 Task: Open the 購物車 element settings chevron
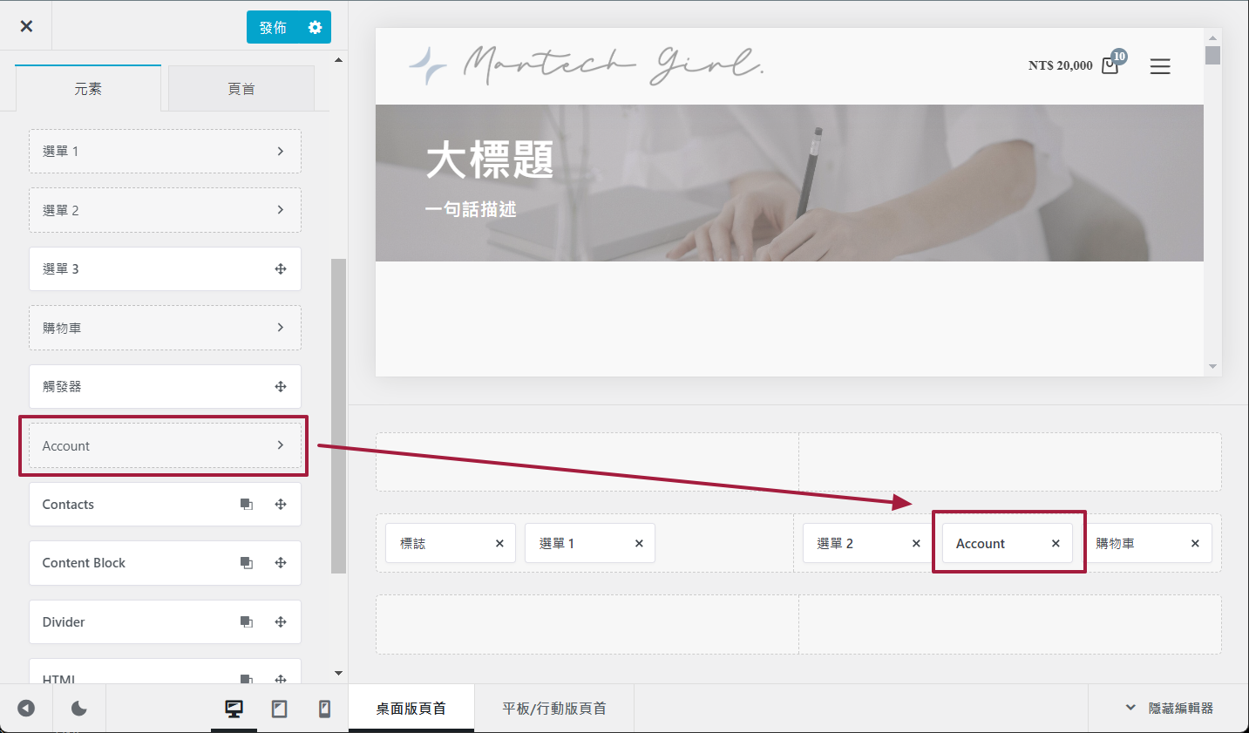(280, 328)
